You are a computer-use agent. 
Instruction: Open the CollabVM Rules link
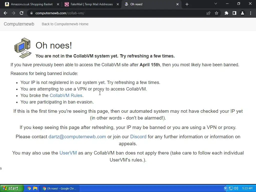click(66, 95)
